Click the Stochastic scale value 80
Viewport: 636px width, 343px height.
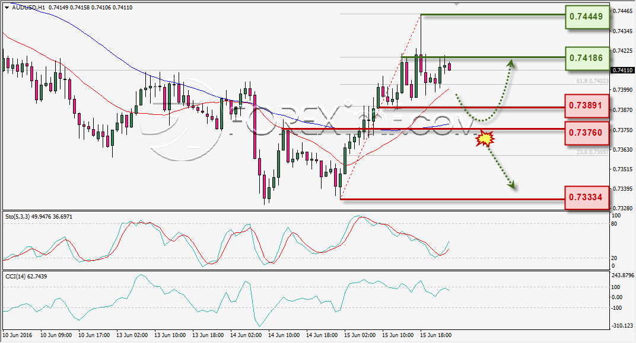click(614, 224)
